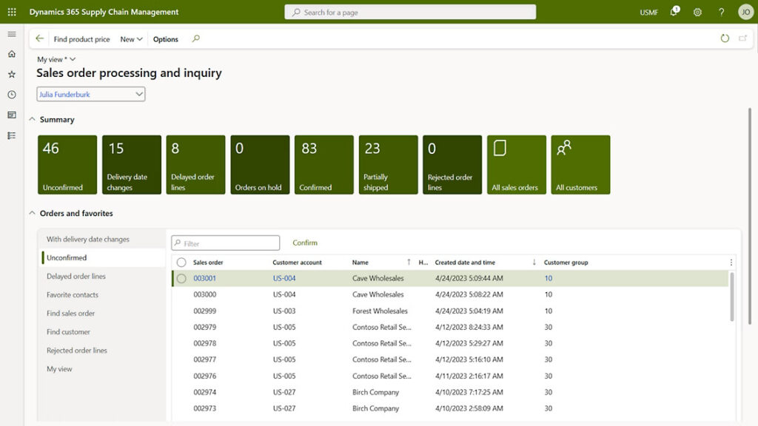758x426 pixels.
Task: Click inside the Filter field
Action: point(226,243)
